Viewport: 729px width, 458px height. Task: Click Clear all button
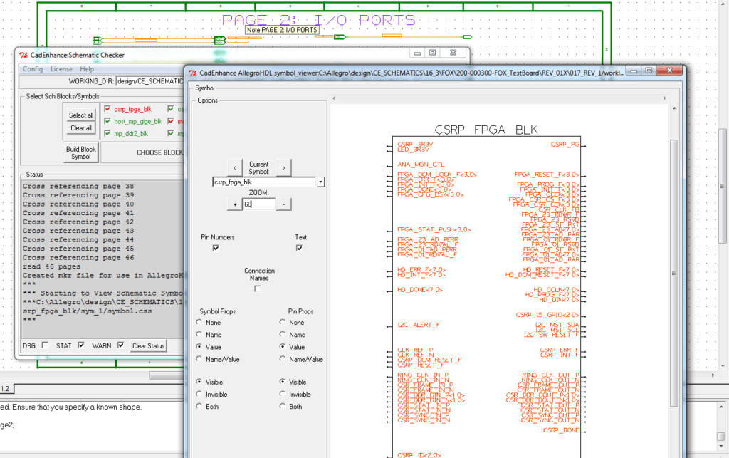[x=81, y=128]
